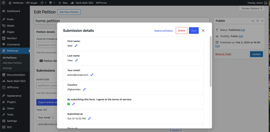270x132 pixels.
Task: Toggle the terms of service checkbox
Action: pos(69,104)
